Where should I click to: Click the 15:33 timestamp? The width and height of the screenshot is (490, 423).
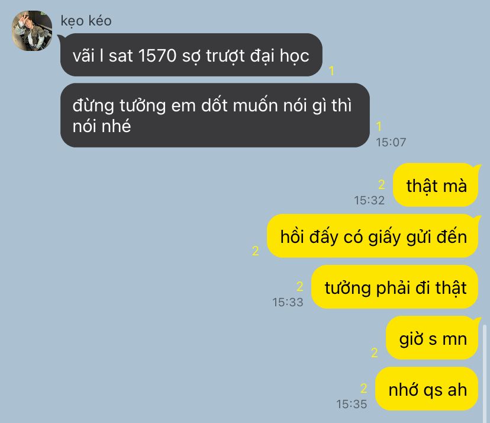point(288,302)
